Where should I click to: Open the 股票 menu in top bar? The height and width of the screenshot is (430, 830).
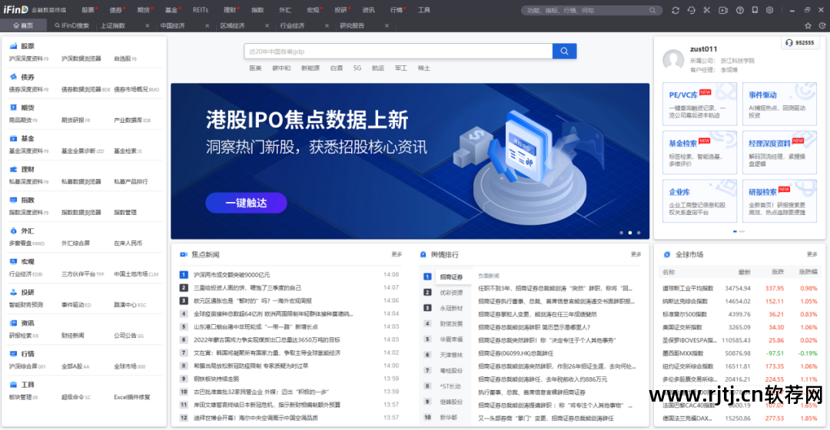click(88, 10)
